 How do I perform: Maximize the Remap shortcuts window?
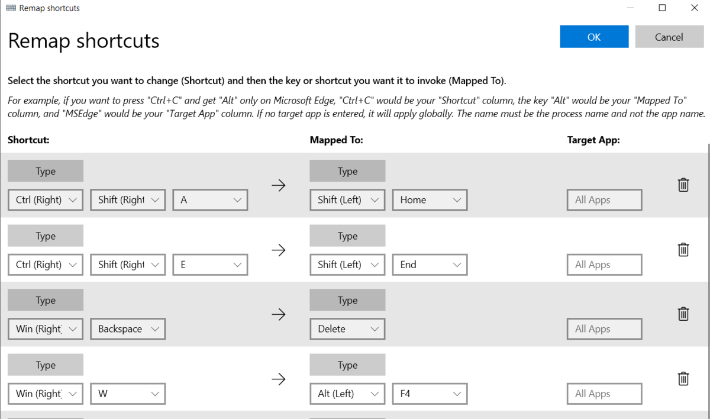point(662,8)
